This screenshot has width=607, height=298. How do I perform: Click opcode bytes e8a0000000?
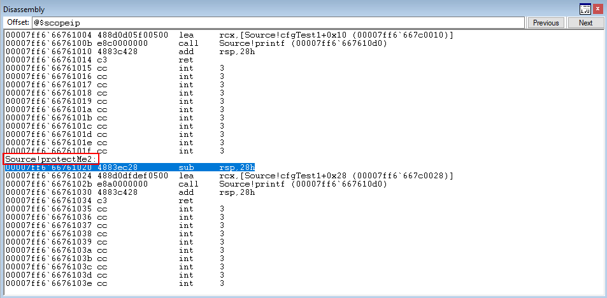tap(122, 184)
